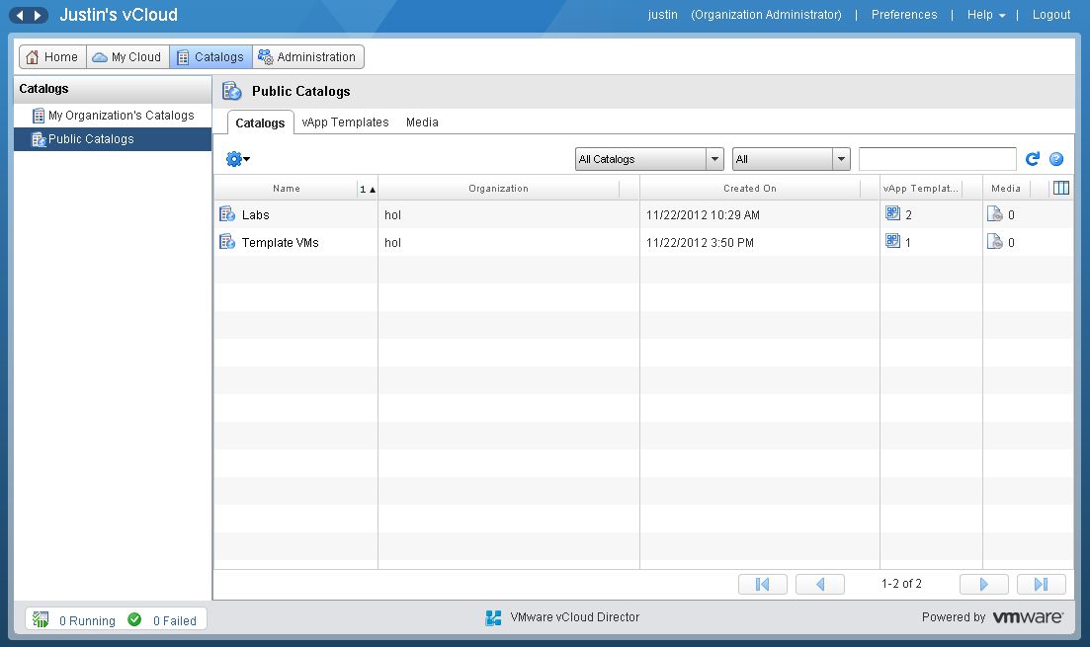The width and height of the screenshot is (1090, 647).
Task: Open the Administration tab
Action: 308,57
